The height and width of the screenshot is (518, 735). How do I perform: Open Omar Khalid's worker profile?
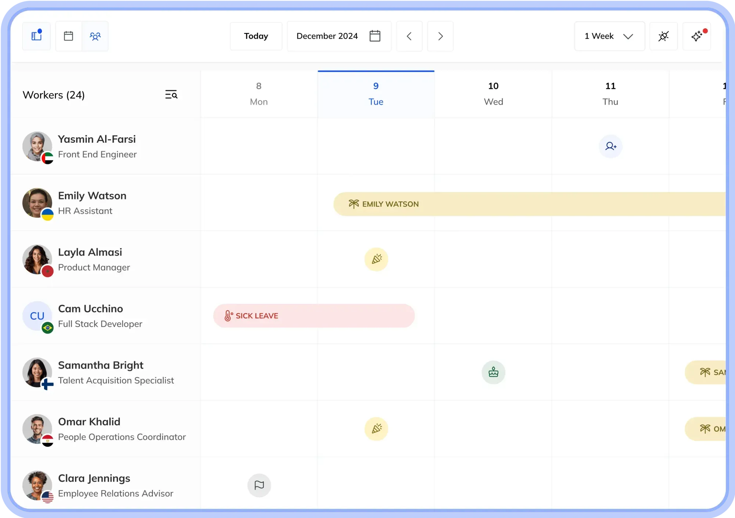point(105,429)
